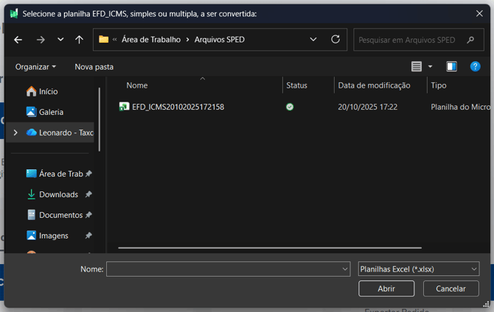Change view layout icon
Viewport: 494px width, 312px height.
[x=416, y=66]
